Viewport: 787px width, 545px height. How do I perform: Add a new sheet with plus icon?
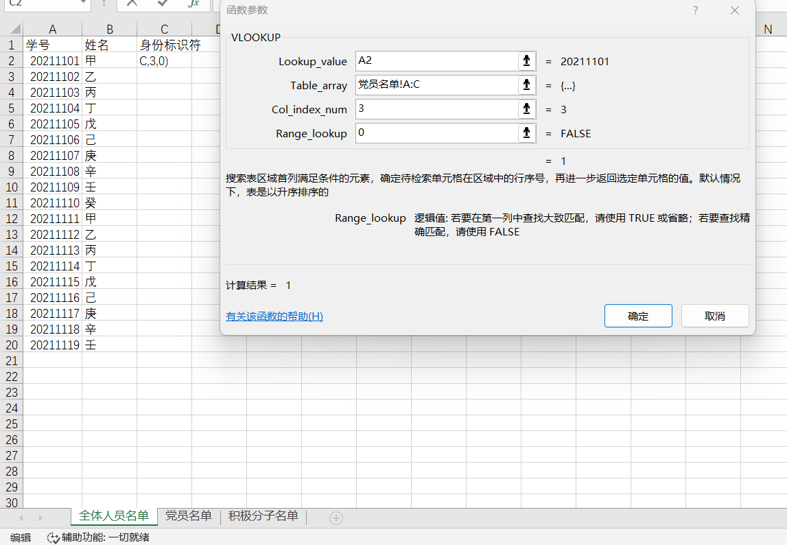pyautogui.click(x=336, y=518)
